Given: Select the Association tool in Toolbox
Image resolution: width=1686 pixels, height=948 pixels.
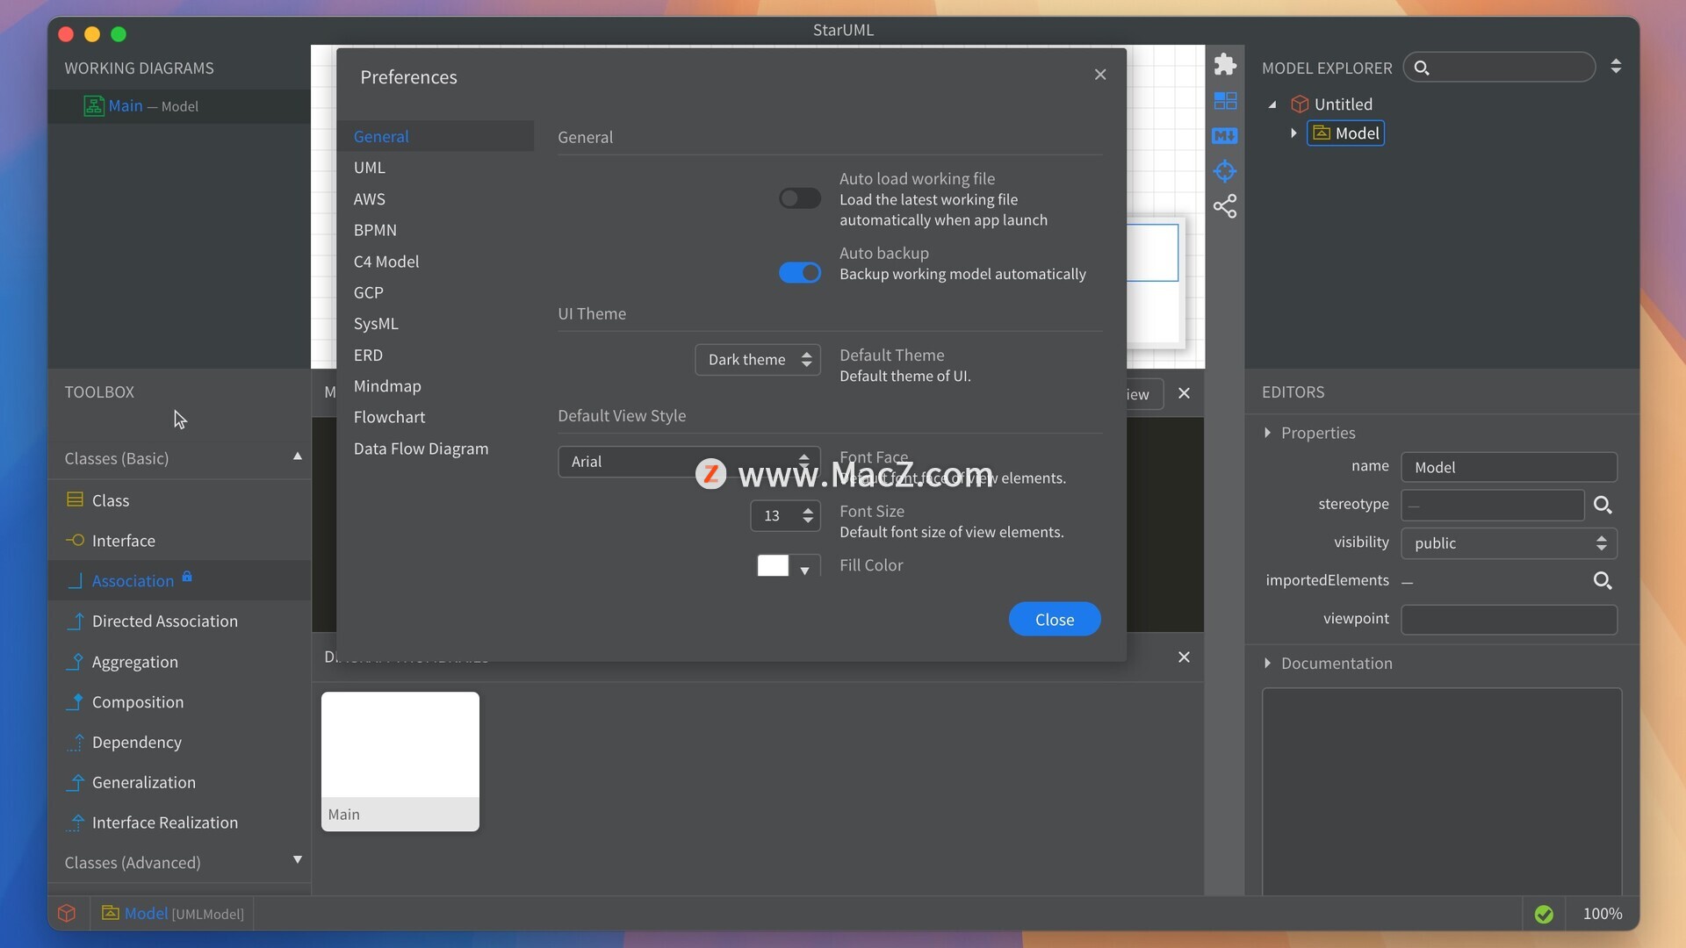Looking at the screenshot, I should [x=180, y=580].
